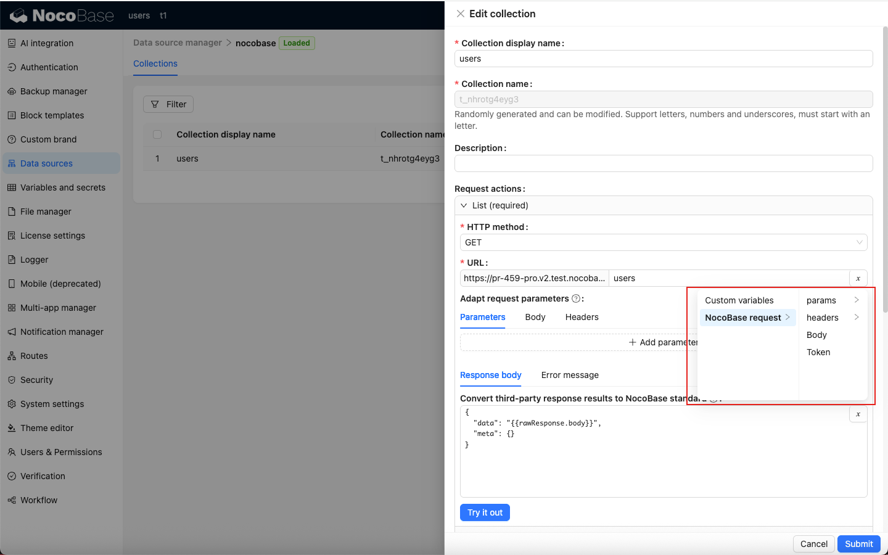This screenshot has height=555, width=888.
Task: Select Token from the variable menu
Action: (818, 352)
